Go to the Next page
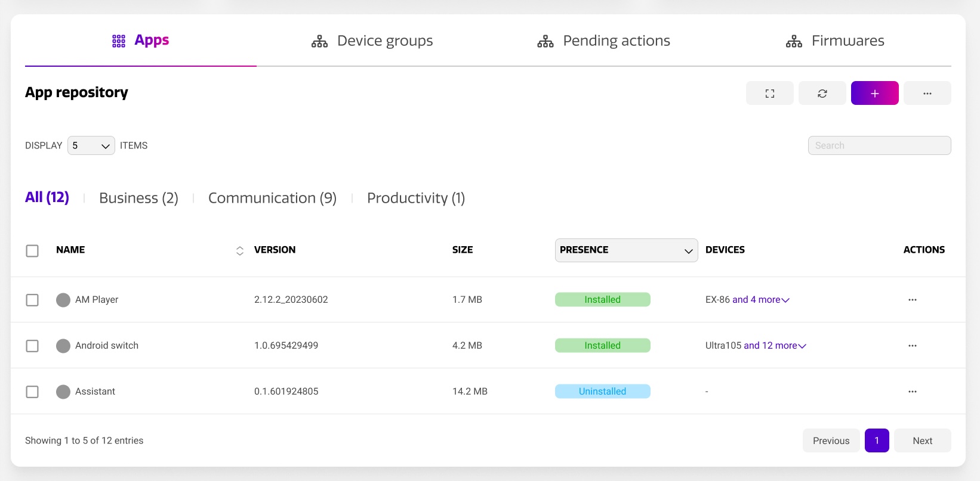The width and height of the screenshot is (980, 481). tap(922, 440)
